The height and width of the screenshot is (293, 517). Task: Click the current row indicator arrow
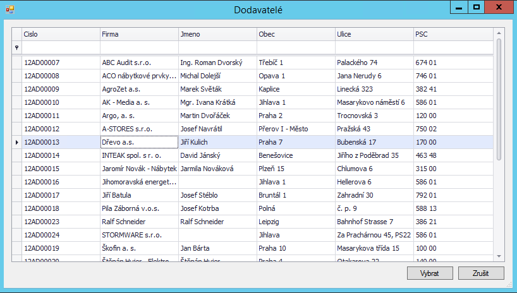click(17, 142)
